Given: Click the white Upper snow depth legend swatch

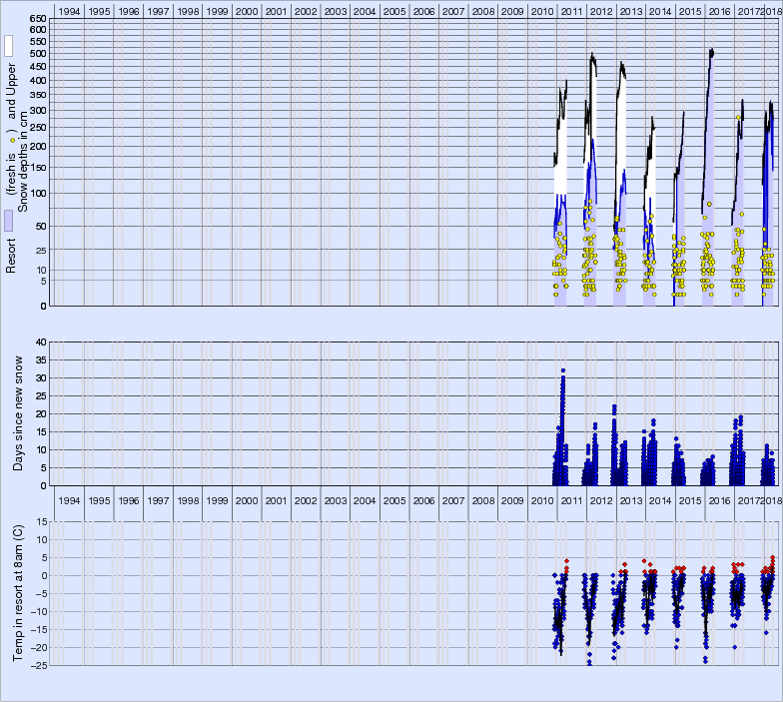Looking at the screenshot, I should 8,46.
